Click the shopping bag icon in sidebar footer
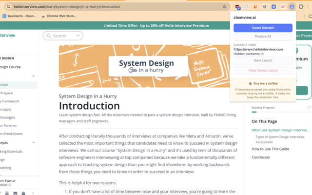This screenshot has height=195, width=312. [23, 193]
